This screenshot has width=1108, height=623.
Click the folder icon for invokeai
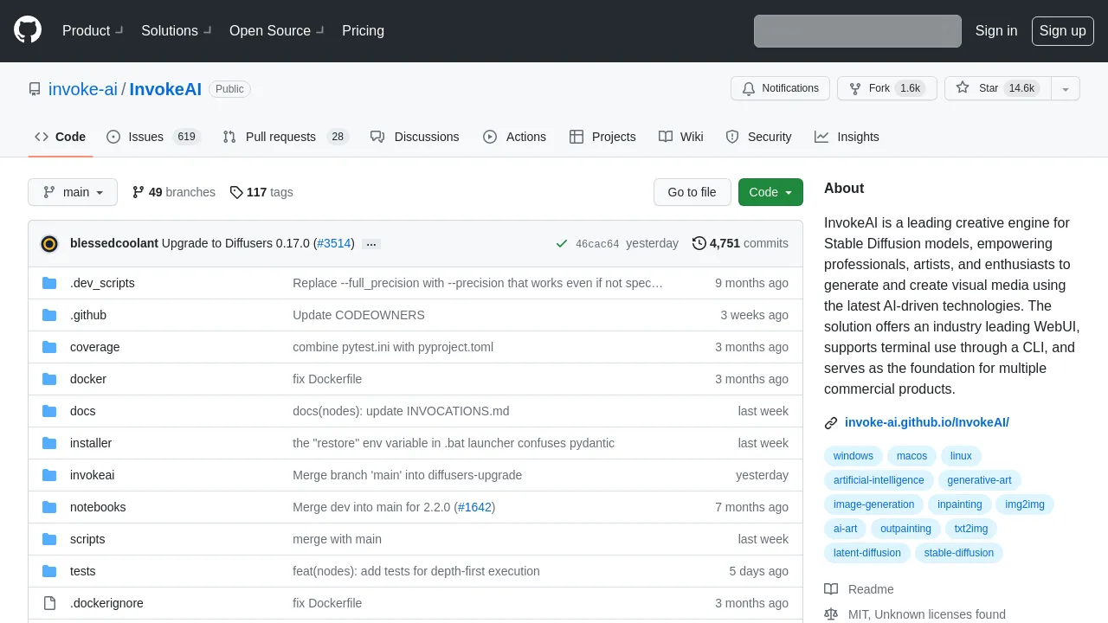coord(49,475)
